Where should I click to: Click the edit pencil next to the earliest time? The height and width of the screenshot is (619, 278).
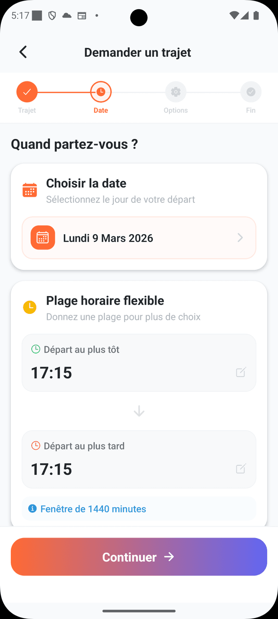[x=241, y=372]
